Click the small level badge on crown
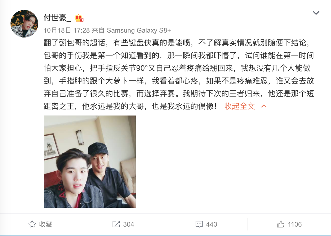 click(x=82, y=20)
